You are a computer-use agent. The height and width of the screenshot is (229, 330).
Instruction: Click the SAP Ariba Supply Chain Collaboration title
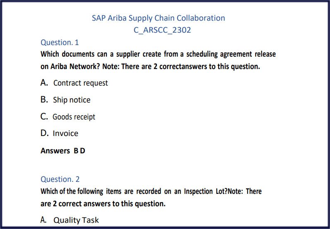click(x=158, y=18)
